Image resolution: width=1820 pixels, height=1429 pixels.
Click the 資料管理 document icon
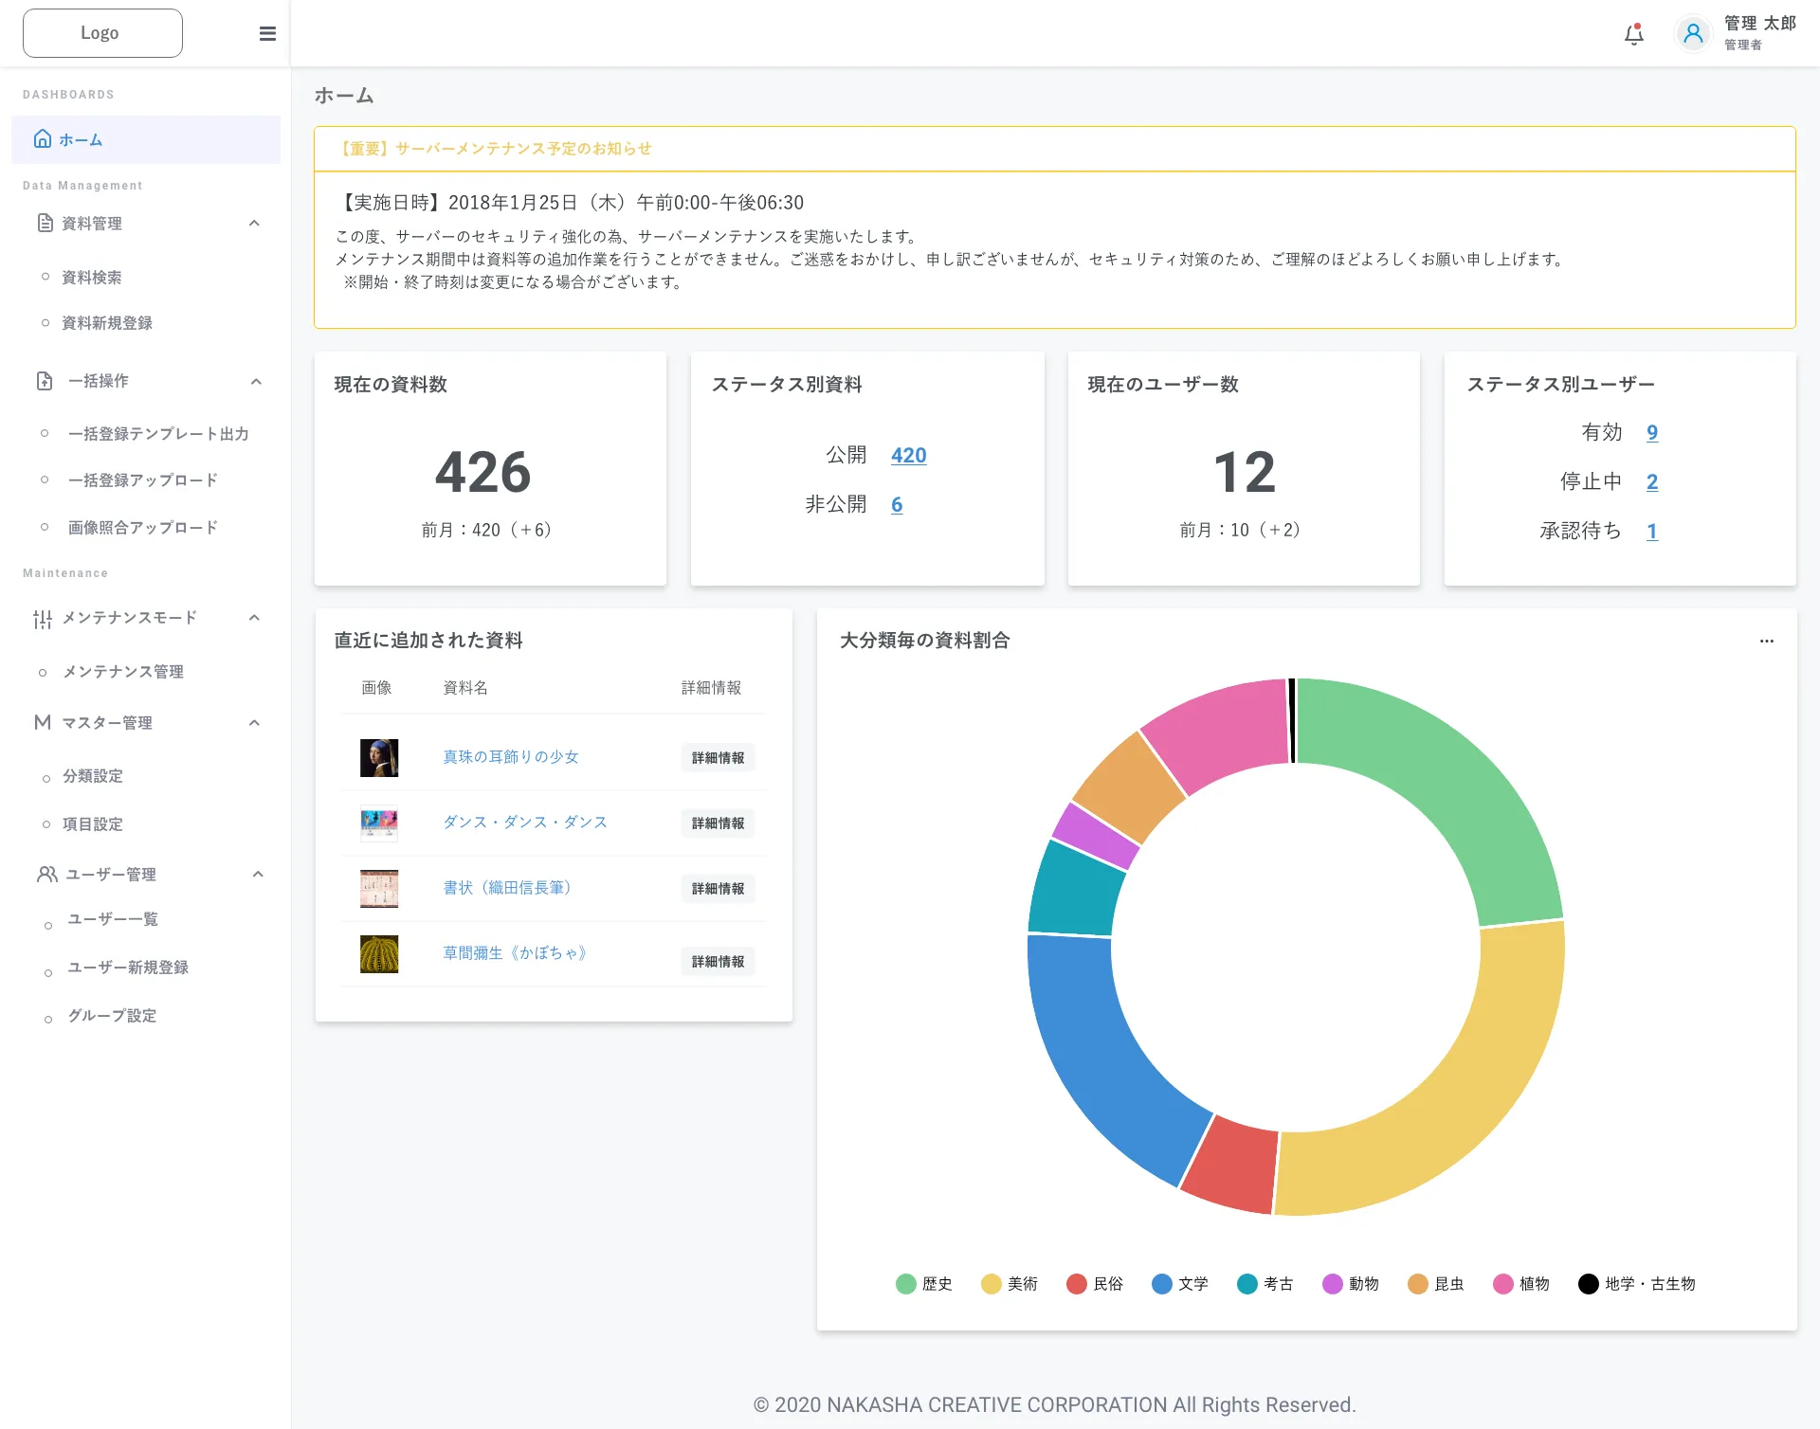[45, 224]
